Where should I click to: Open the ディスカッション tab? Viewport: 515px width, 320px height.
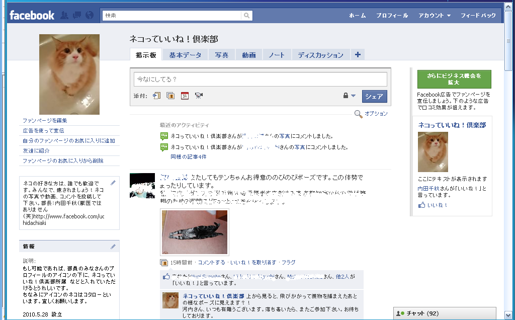[320, 55]
